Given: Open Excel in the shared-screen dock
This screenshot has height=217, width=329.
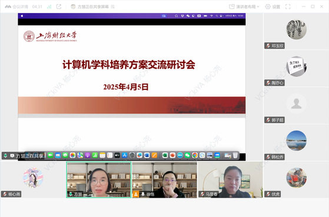Looking at the screenshot, I should click(x=165, y=155).
